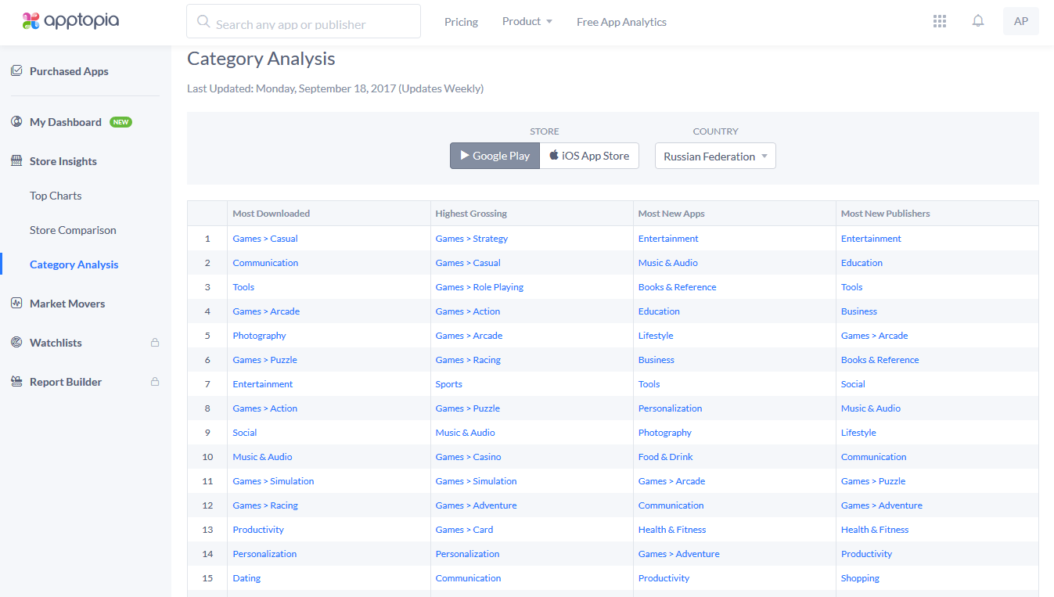This screenshot has height=597, width=1054.
Task: Open the Pricing page link
Action: [461, 22]
